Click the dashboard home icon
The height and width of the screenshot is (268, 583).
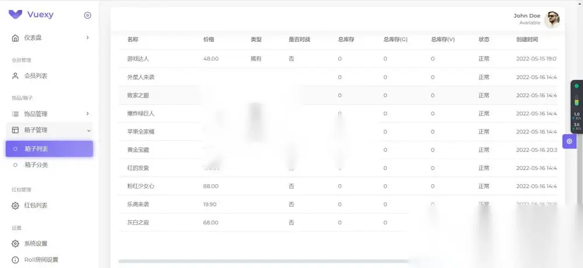click(15, 38)
